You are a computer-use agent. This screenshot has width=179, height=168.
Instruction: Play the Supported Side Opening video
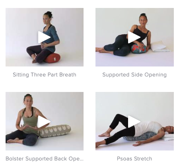pyautogui.click(x=134, y=37)
